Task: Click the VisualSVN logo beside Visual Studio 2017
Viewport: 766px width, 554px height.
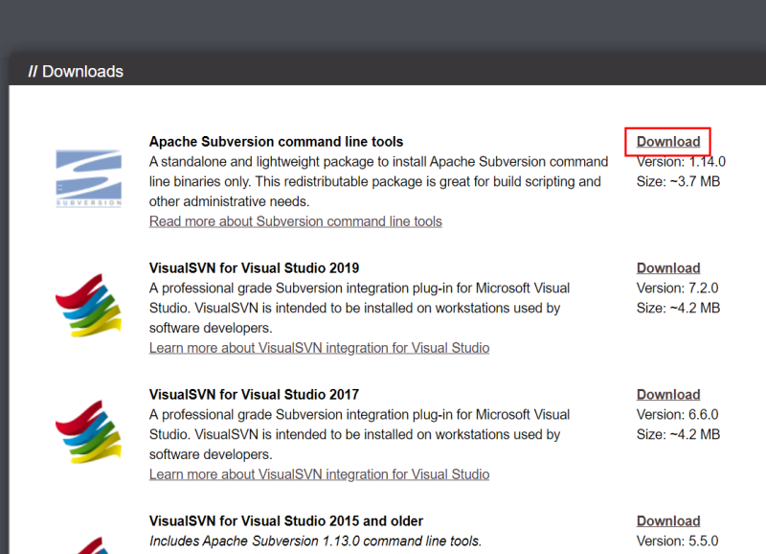Action: (x=88, y=432)
